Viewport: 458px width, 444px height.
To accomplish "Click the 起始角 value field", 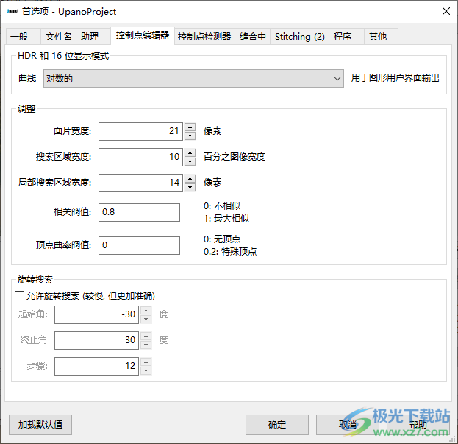I will tap(96, 314).
